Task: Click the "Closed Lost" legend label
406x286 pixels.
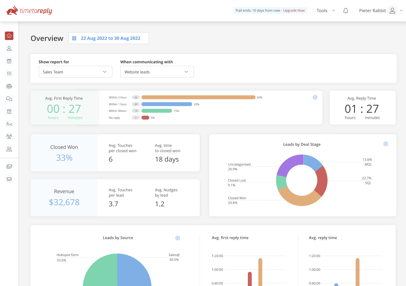Action: click(x=237, y=180)
